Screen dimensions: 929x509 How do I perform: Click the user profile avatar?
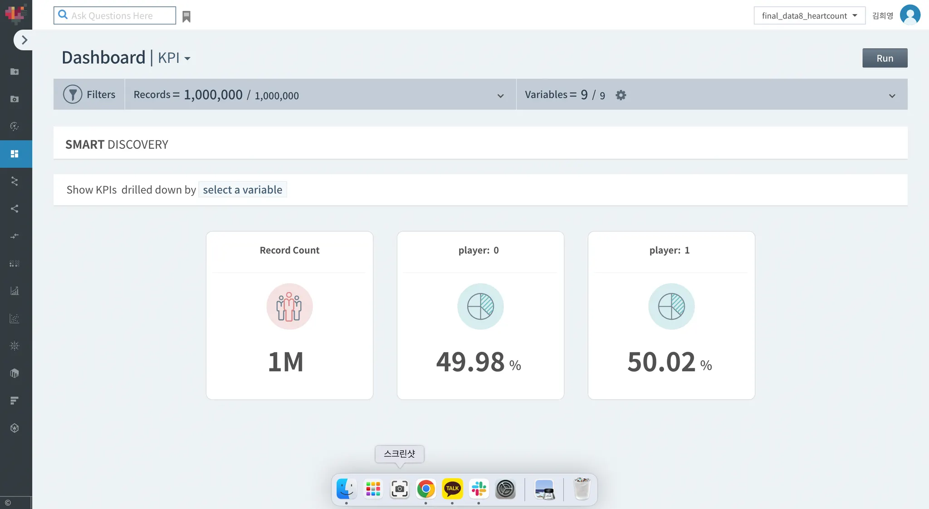tap(909, 15)
